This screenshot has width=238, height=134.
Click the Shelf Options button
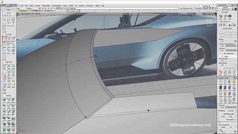226,9
